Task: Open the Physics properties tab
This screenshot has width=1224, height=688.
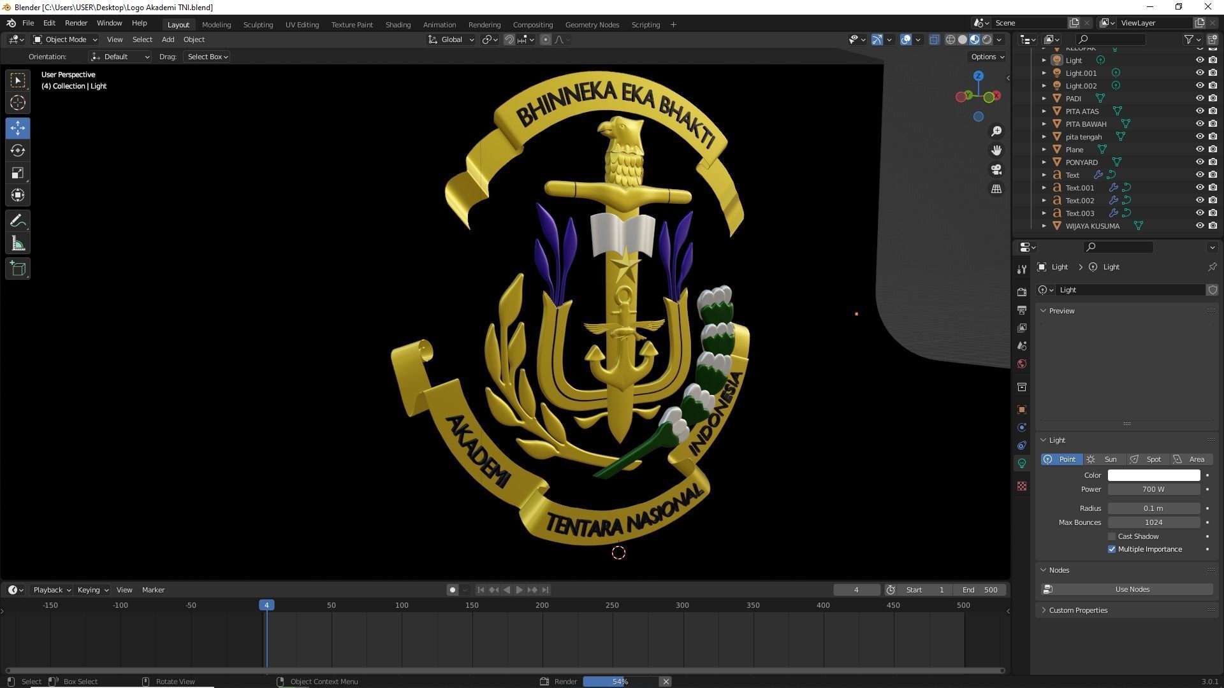Action: pyautogui.click(x=1022, y=427)
